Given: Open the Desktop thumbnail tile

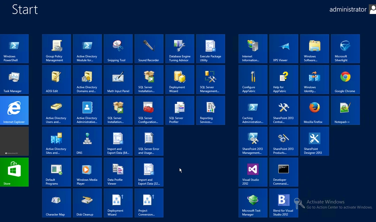Looking at the screenshot, I should (x=14, y=141).
